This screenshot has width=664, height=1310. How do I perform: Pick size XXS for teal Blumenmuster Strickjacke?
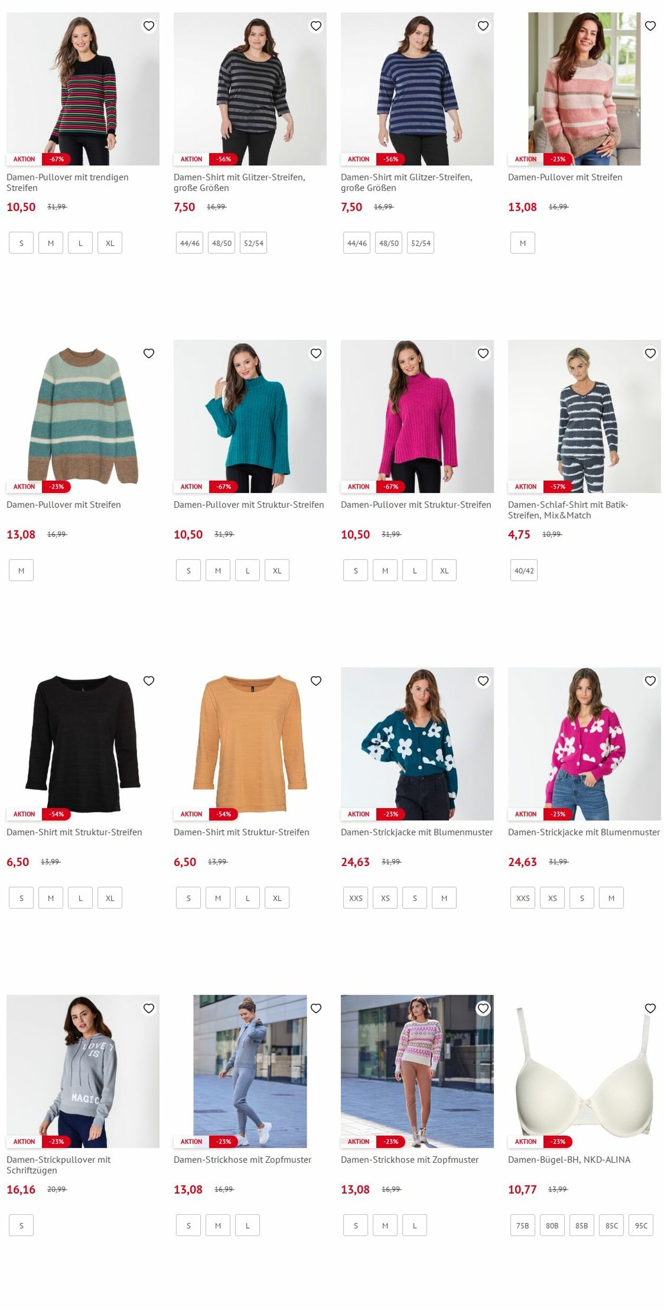point(355,898)
